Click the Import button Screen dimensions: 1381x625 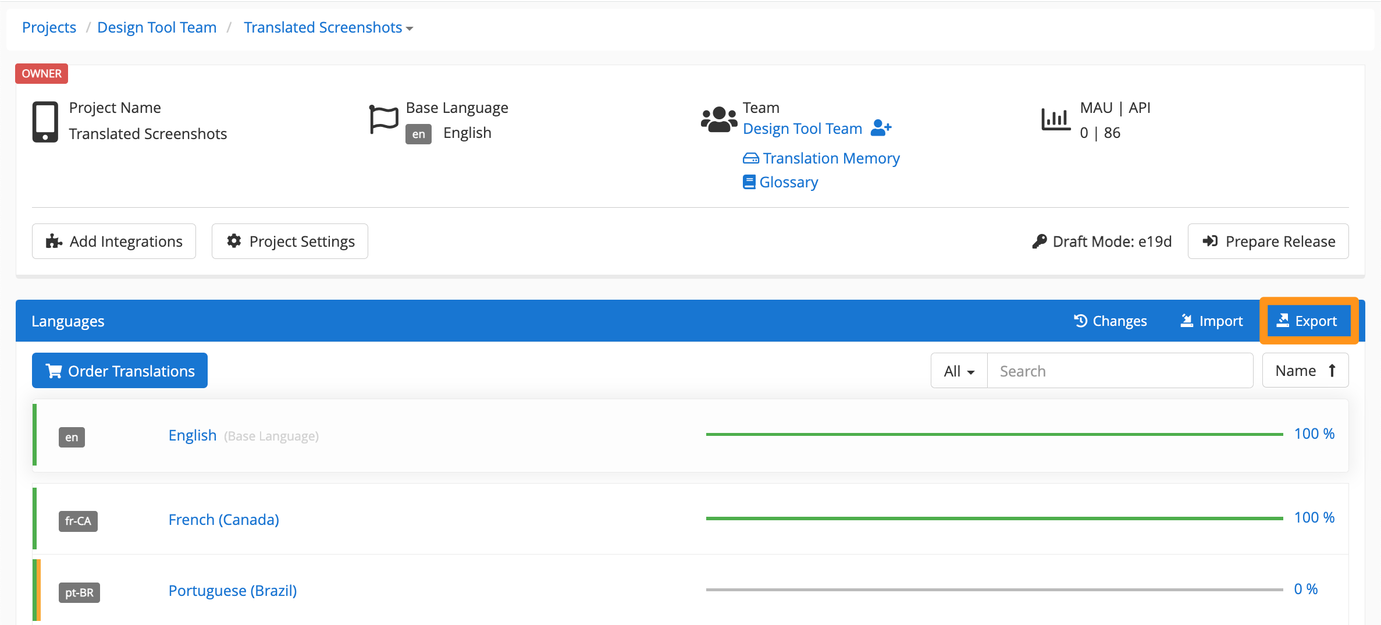coord(1211,321)
